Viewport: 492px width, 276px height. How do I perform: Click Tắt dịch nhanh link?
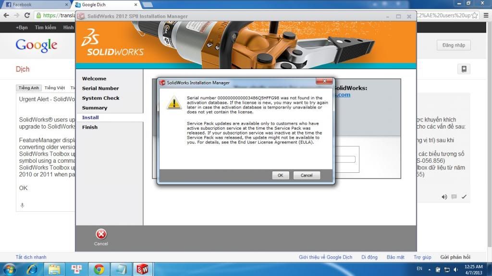click(31, 257)
